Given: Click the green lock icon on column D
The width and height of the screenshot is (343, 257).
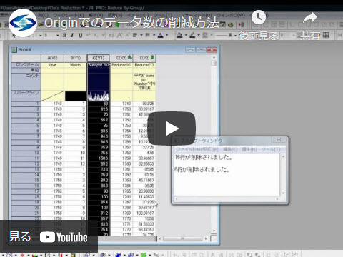Looking at the screenshot, I should pyautogui.click(x=129, y=57).
